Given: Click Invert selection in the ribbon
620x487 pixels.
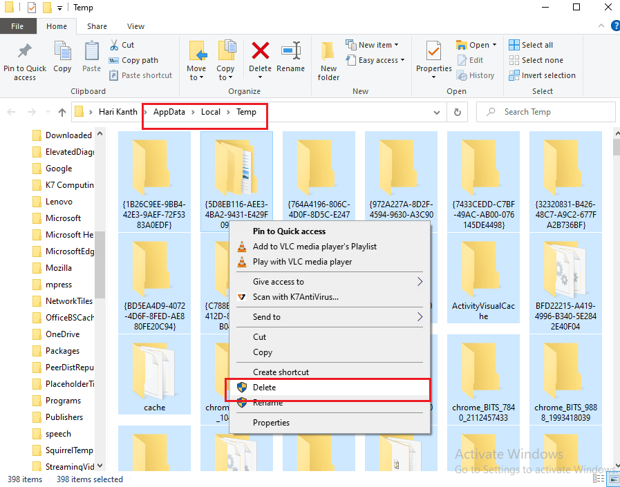Looking at the screenshot, I should coord(542,75).
